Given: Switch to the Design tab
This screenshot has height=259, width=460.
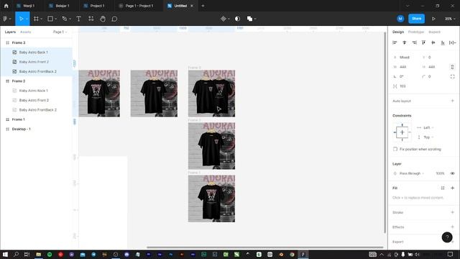Looking at the screenshot, I should (398, 32).
